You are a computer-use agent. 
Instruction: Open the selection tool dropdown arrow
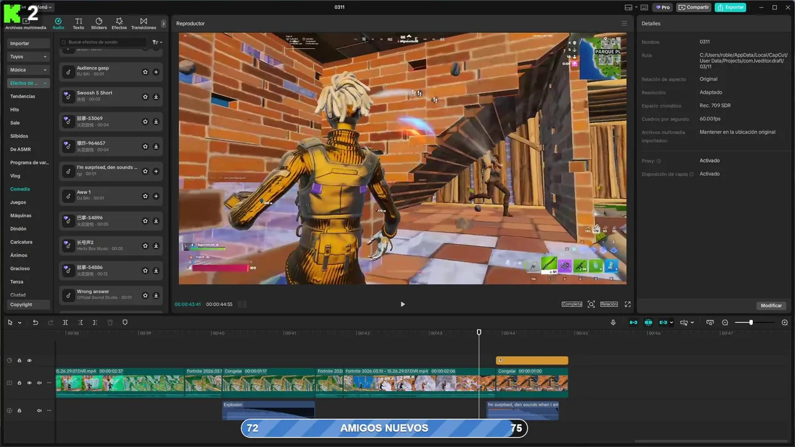[19, 323]
